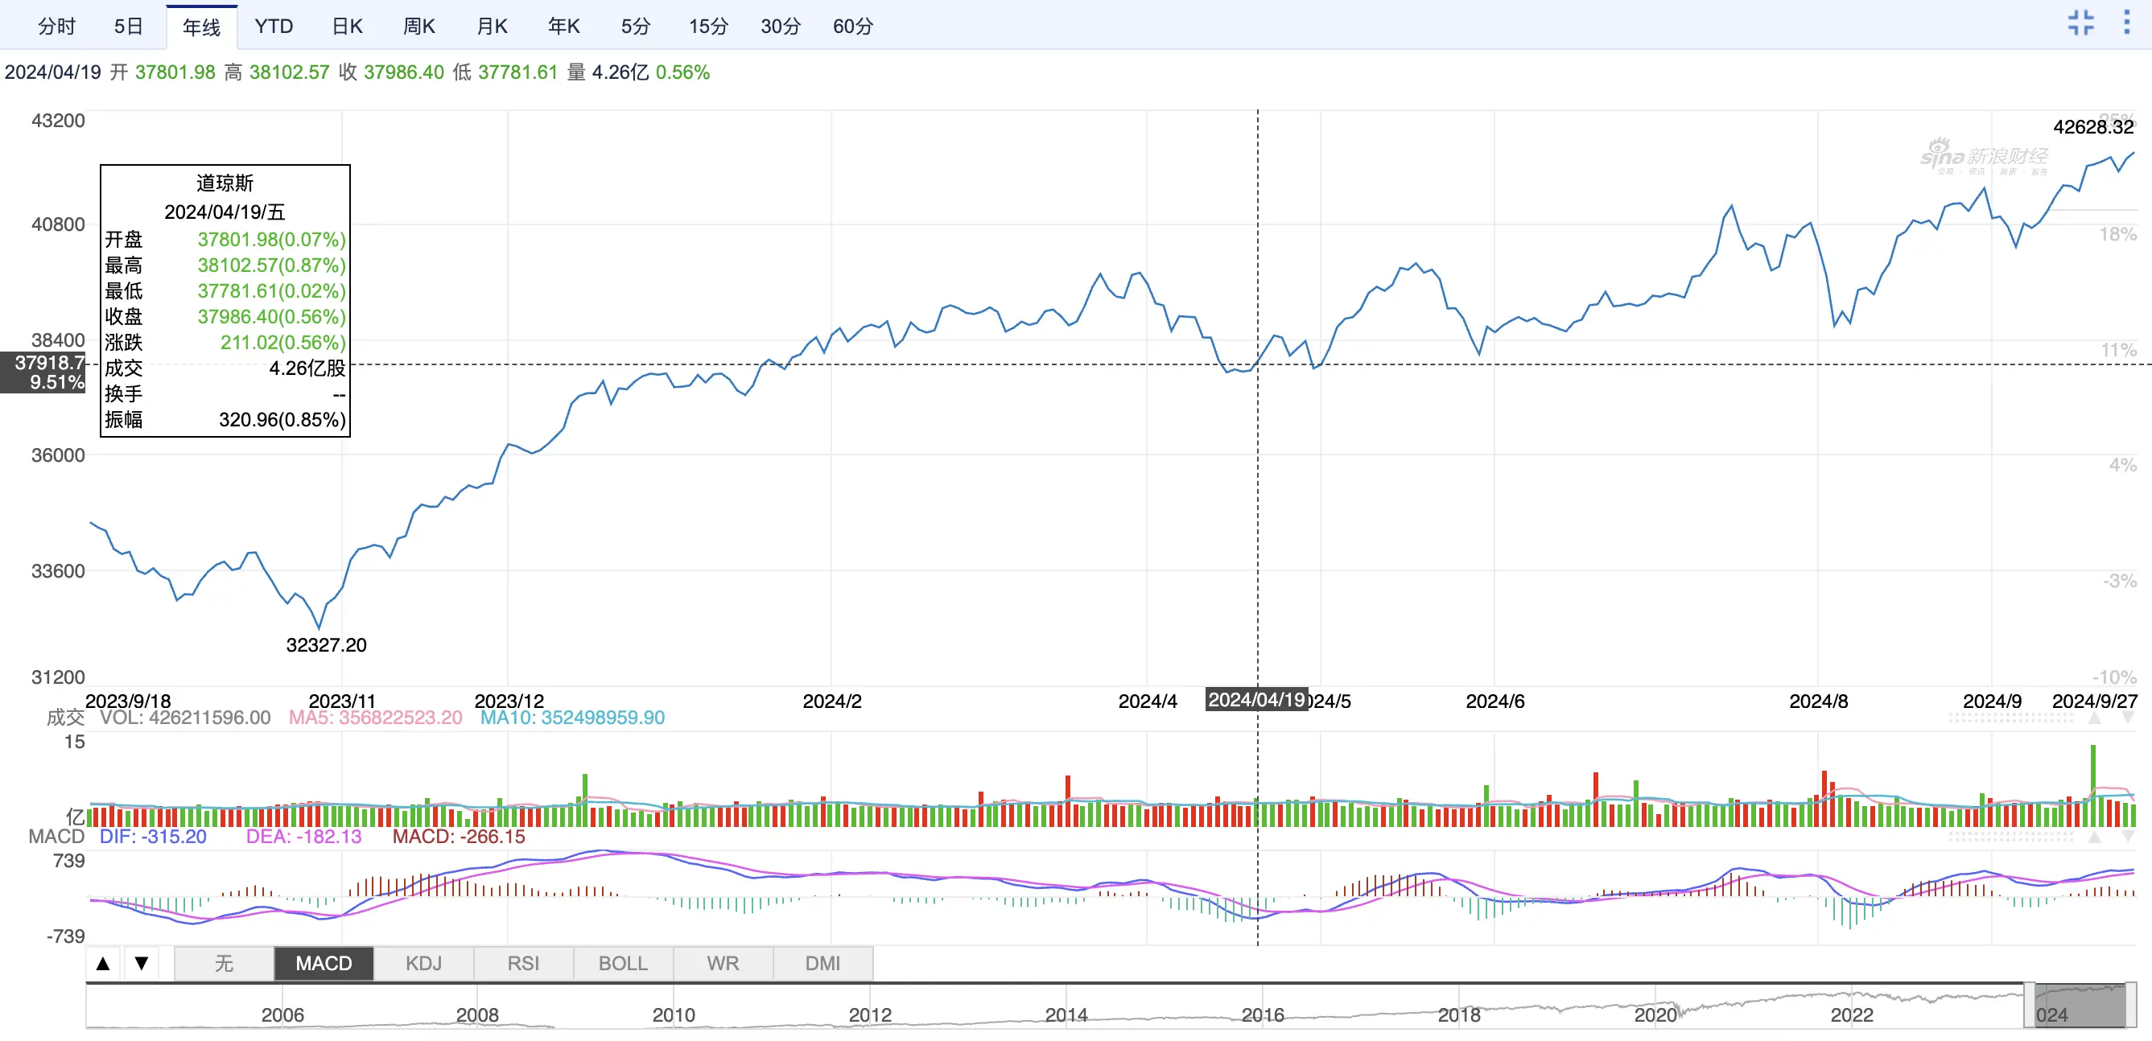
Task: Click gray down triangle above MACD panel
Action: 2128,837
